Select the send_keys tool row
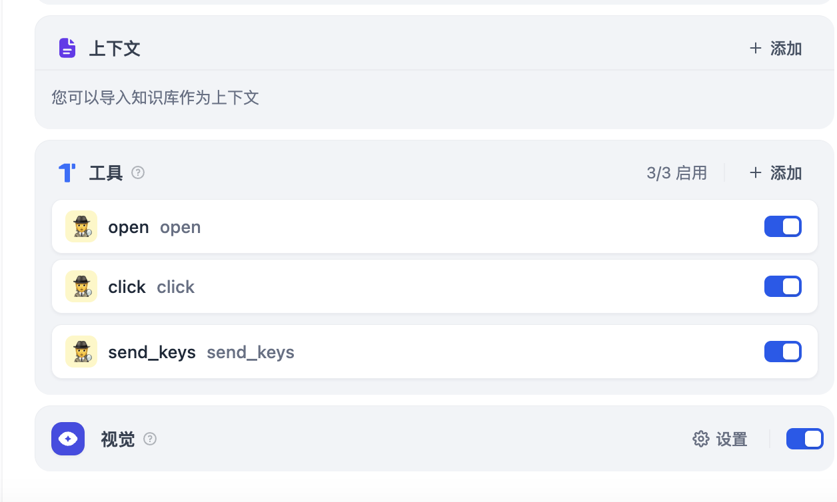The height and width of the screenshot is (502, 837). (433, 352)
